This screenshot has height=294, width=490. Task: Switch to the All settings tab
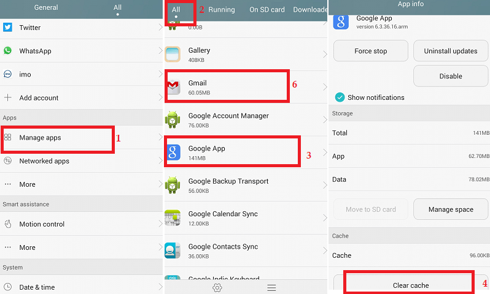117,7
